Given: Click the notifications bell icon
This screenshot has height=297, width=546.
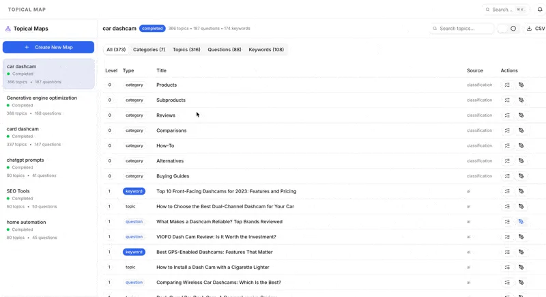Looking at the screenshot, I should tap(540, 10).
